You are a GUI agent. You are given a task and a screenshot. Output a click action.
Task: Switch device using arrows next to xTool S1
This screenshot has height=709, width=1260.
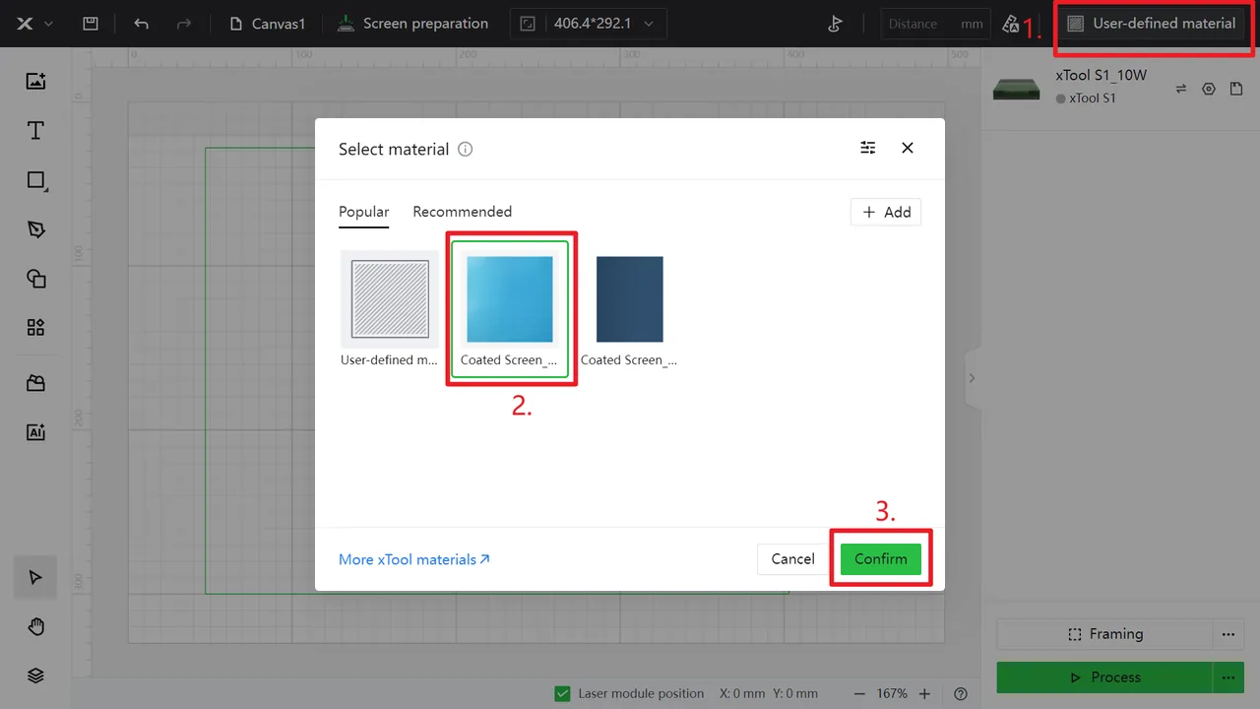point(1181,89)
